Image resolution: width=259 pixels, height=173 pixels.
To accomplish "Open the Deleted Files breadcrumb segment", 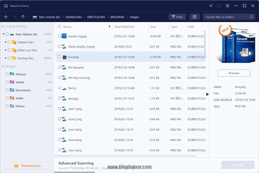I will [x=74, y=17].
